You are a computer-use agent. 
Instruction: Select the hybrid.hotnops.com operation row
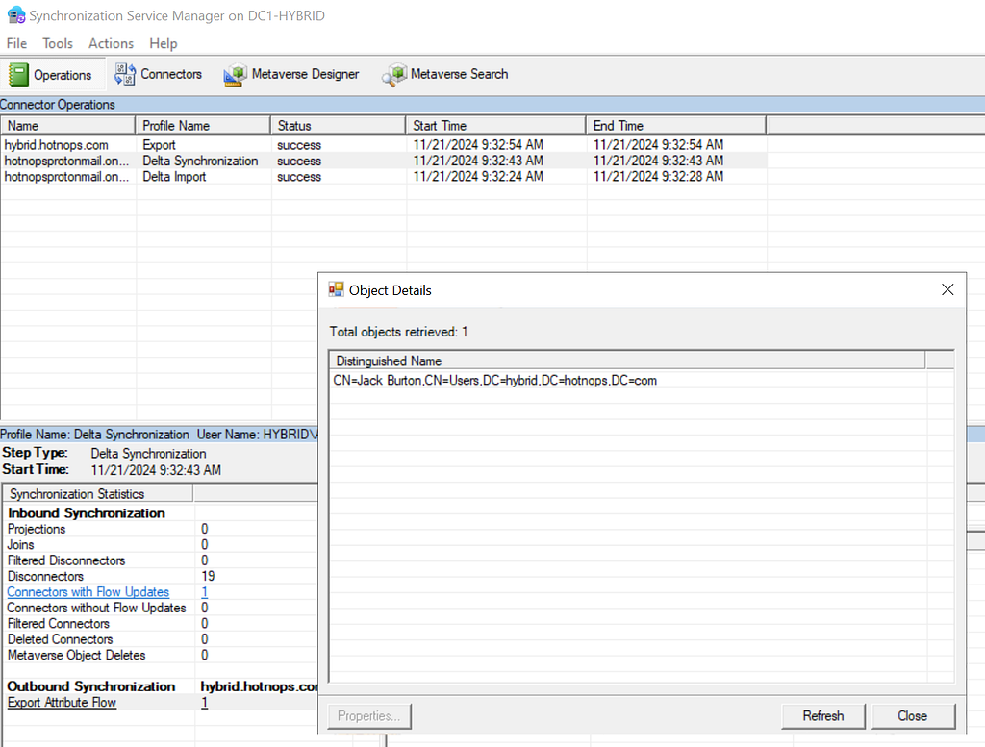[x=383, y=145]
